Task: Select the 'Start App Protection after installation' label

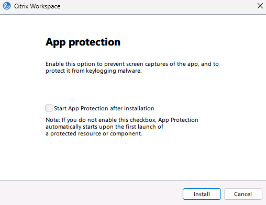Action: pyautogui.click(x=104, y=108)
